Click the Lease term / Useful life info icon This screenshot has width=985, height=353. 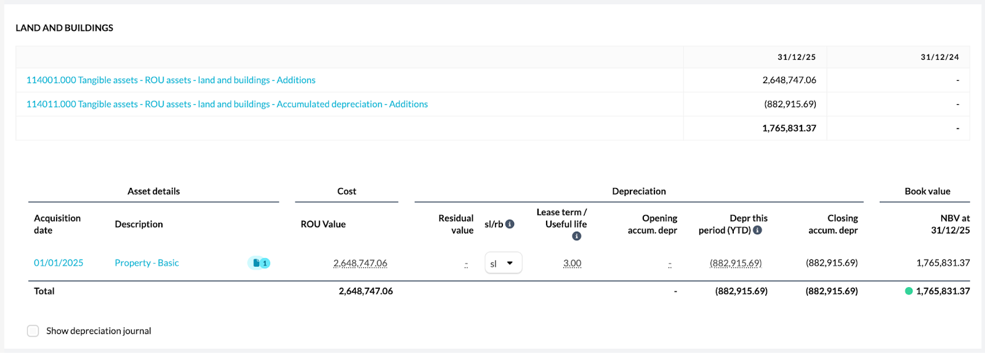pos(576,237)
